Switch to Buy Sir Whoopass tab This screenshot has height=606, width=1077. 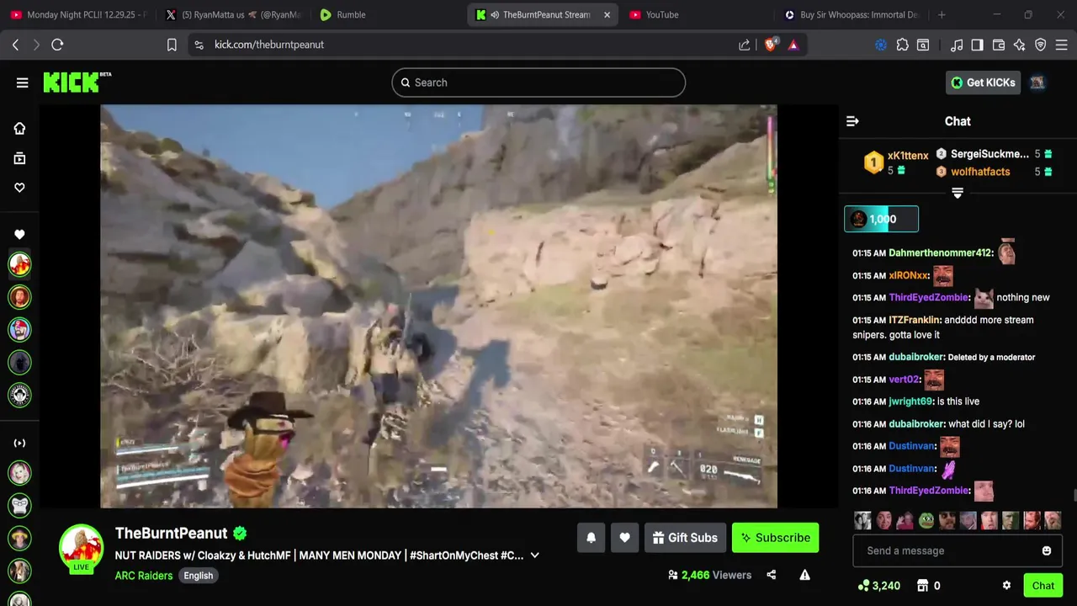pos(851,14)
